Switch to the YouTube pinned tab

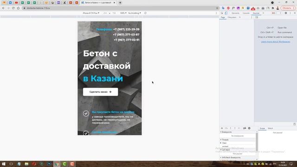(x=16, y=3)
